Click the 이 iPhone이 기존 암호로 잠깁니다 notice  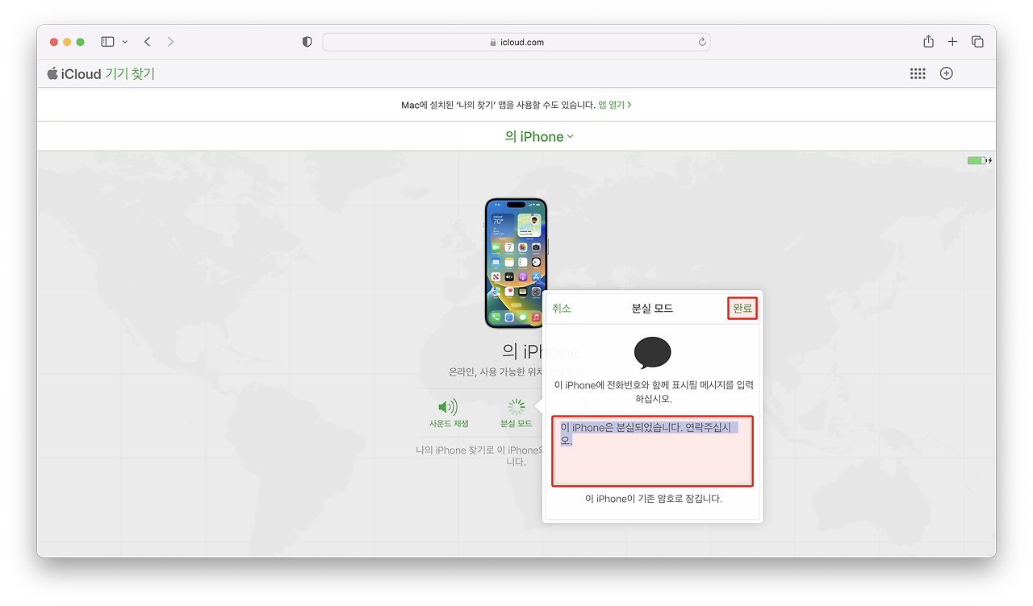[x=653, y=499]
